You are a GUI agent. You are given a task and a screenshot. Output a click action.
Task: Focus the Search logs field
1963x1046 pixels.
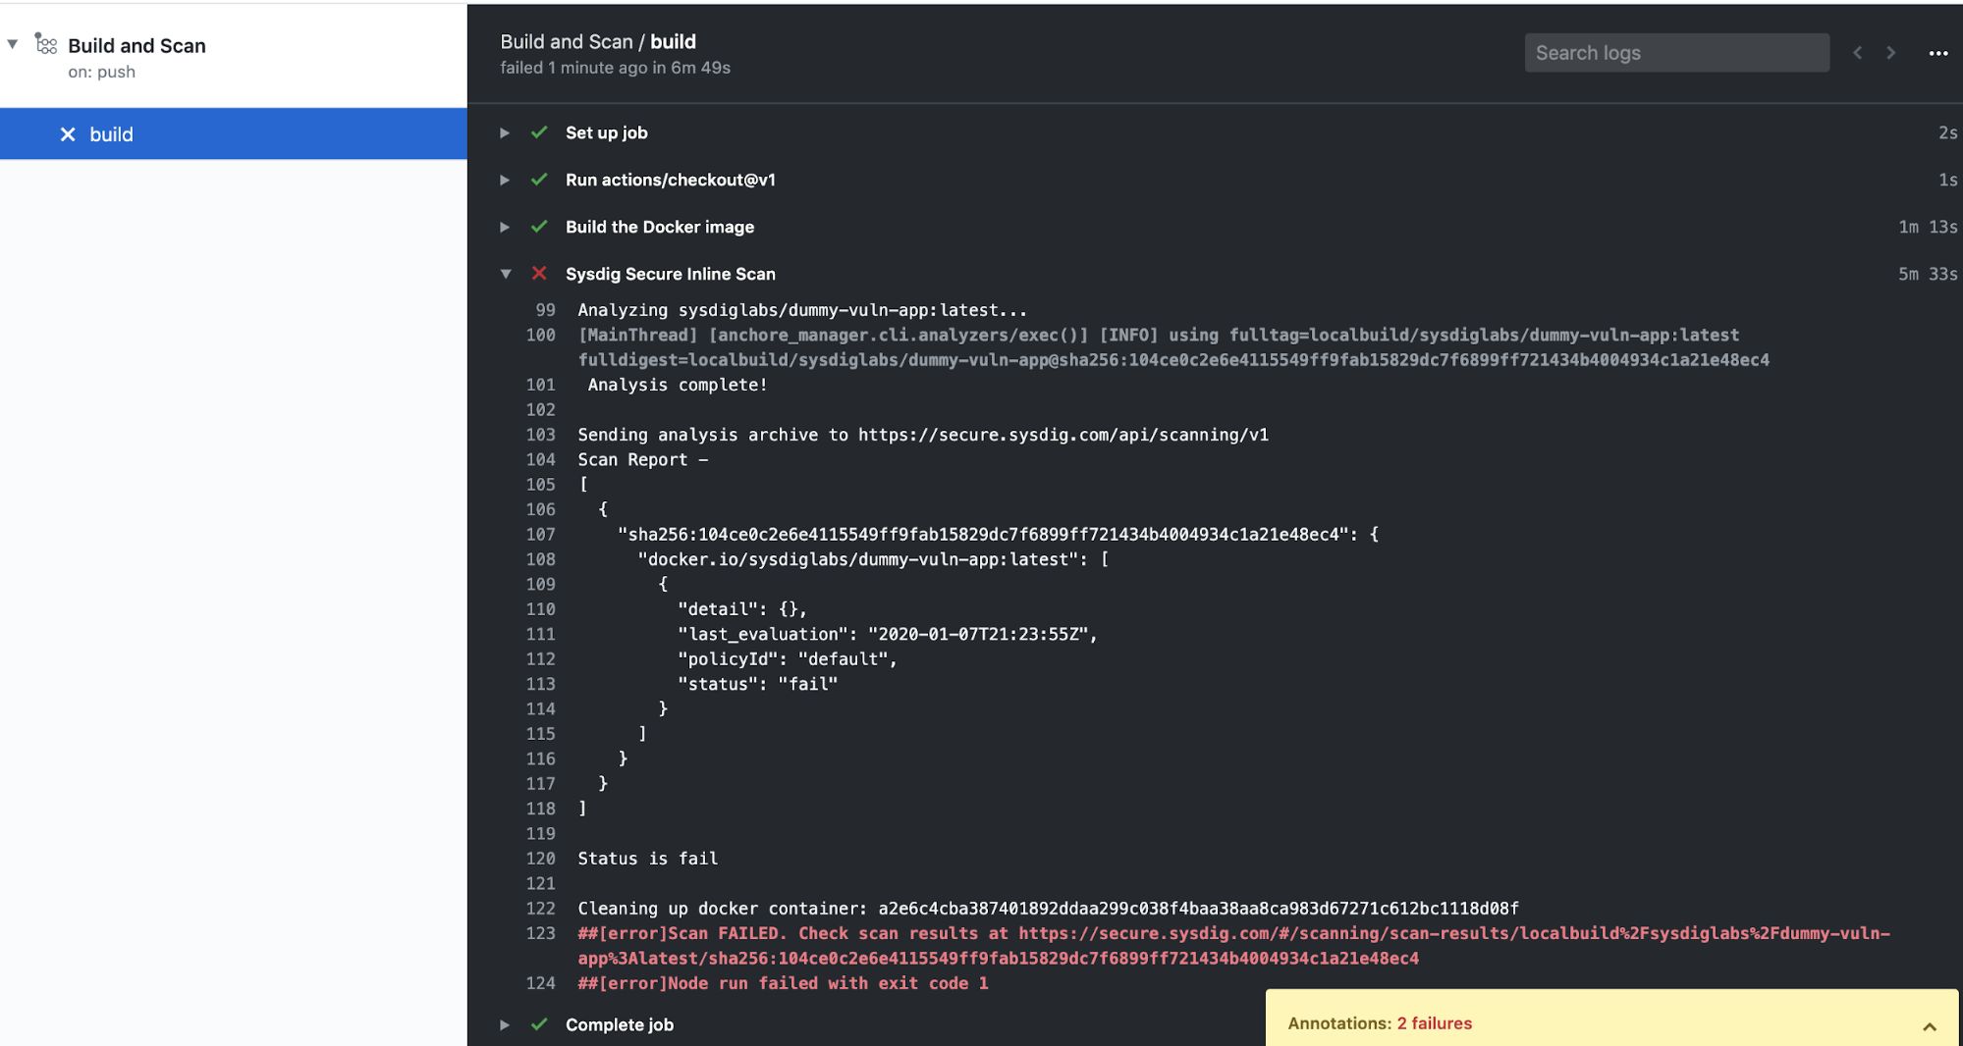pos(1676,53)
